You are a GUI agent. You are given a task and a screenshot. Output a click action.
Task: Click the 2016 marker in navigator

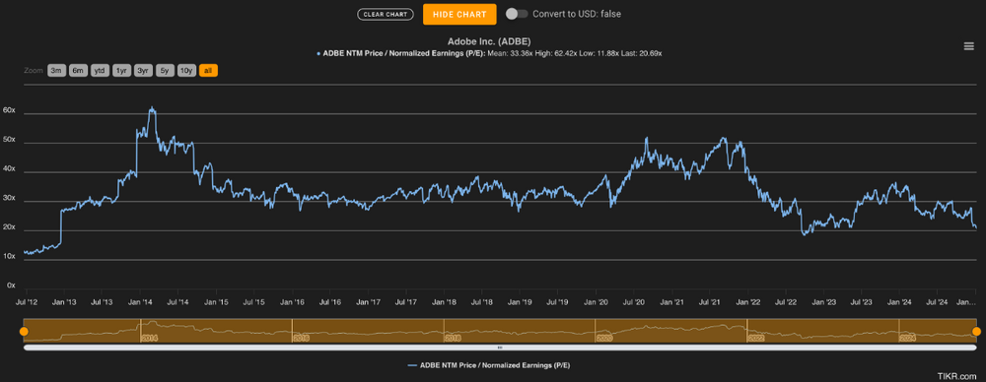(301, 338)
